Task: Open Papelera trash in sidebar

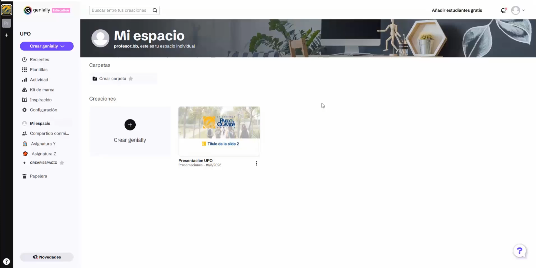Action: tap(38, 176)
